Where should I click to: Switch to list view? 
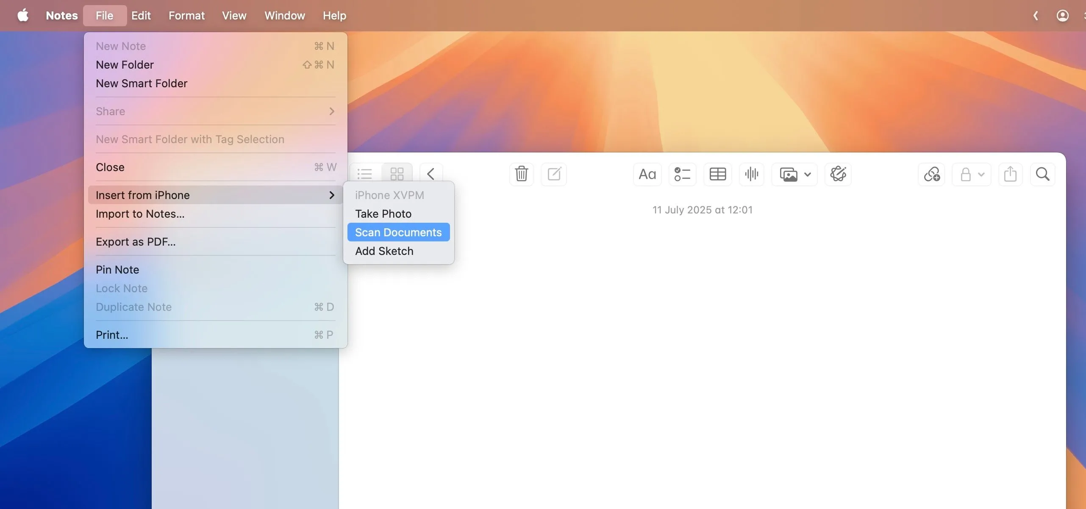(x=365, y=174)
